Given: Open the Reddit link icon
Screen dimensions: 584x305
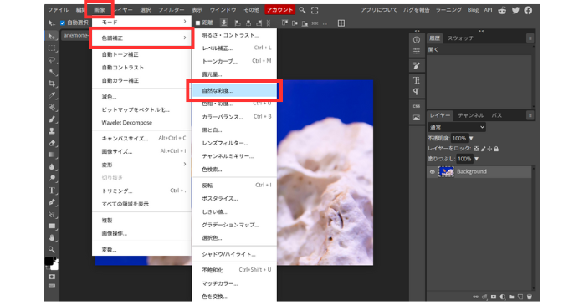Looking at the screenshot, I should coord(503,10).
